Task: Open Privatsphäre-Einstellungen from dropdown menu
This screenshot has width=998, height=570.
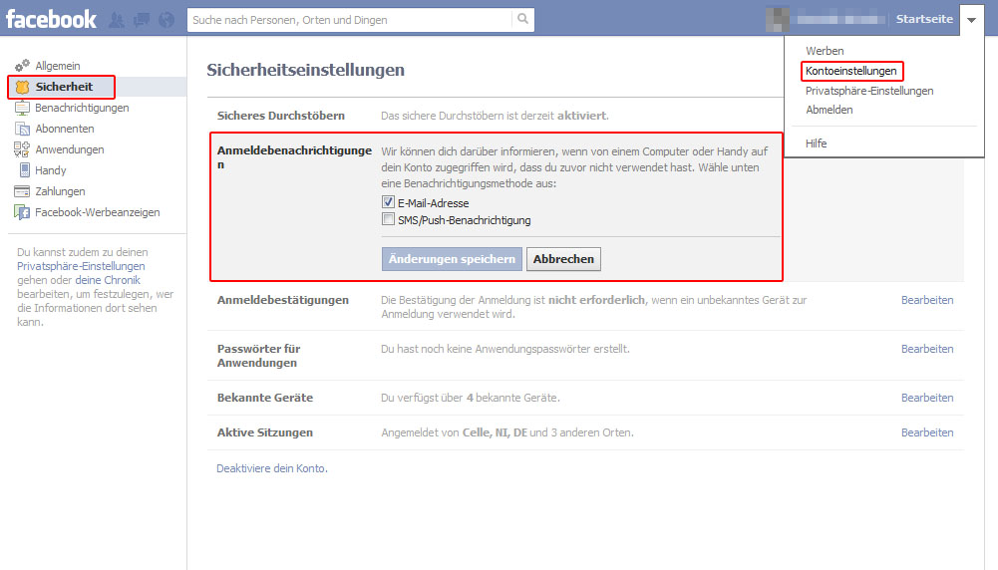Action: [869, 91]
